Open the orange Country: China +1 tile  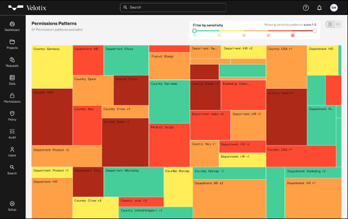pos(125,112)
